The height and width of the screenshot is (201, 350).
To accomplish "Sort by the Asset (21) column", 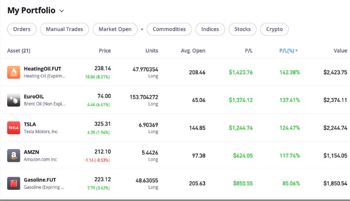I will (19, 51).
